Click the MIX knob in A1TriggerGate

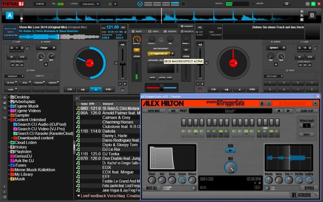pyautogui.click(x=230, y=167)
